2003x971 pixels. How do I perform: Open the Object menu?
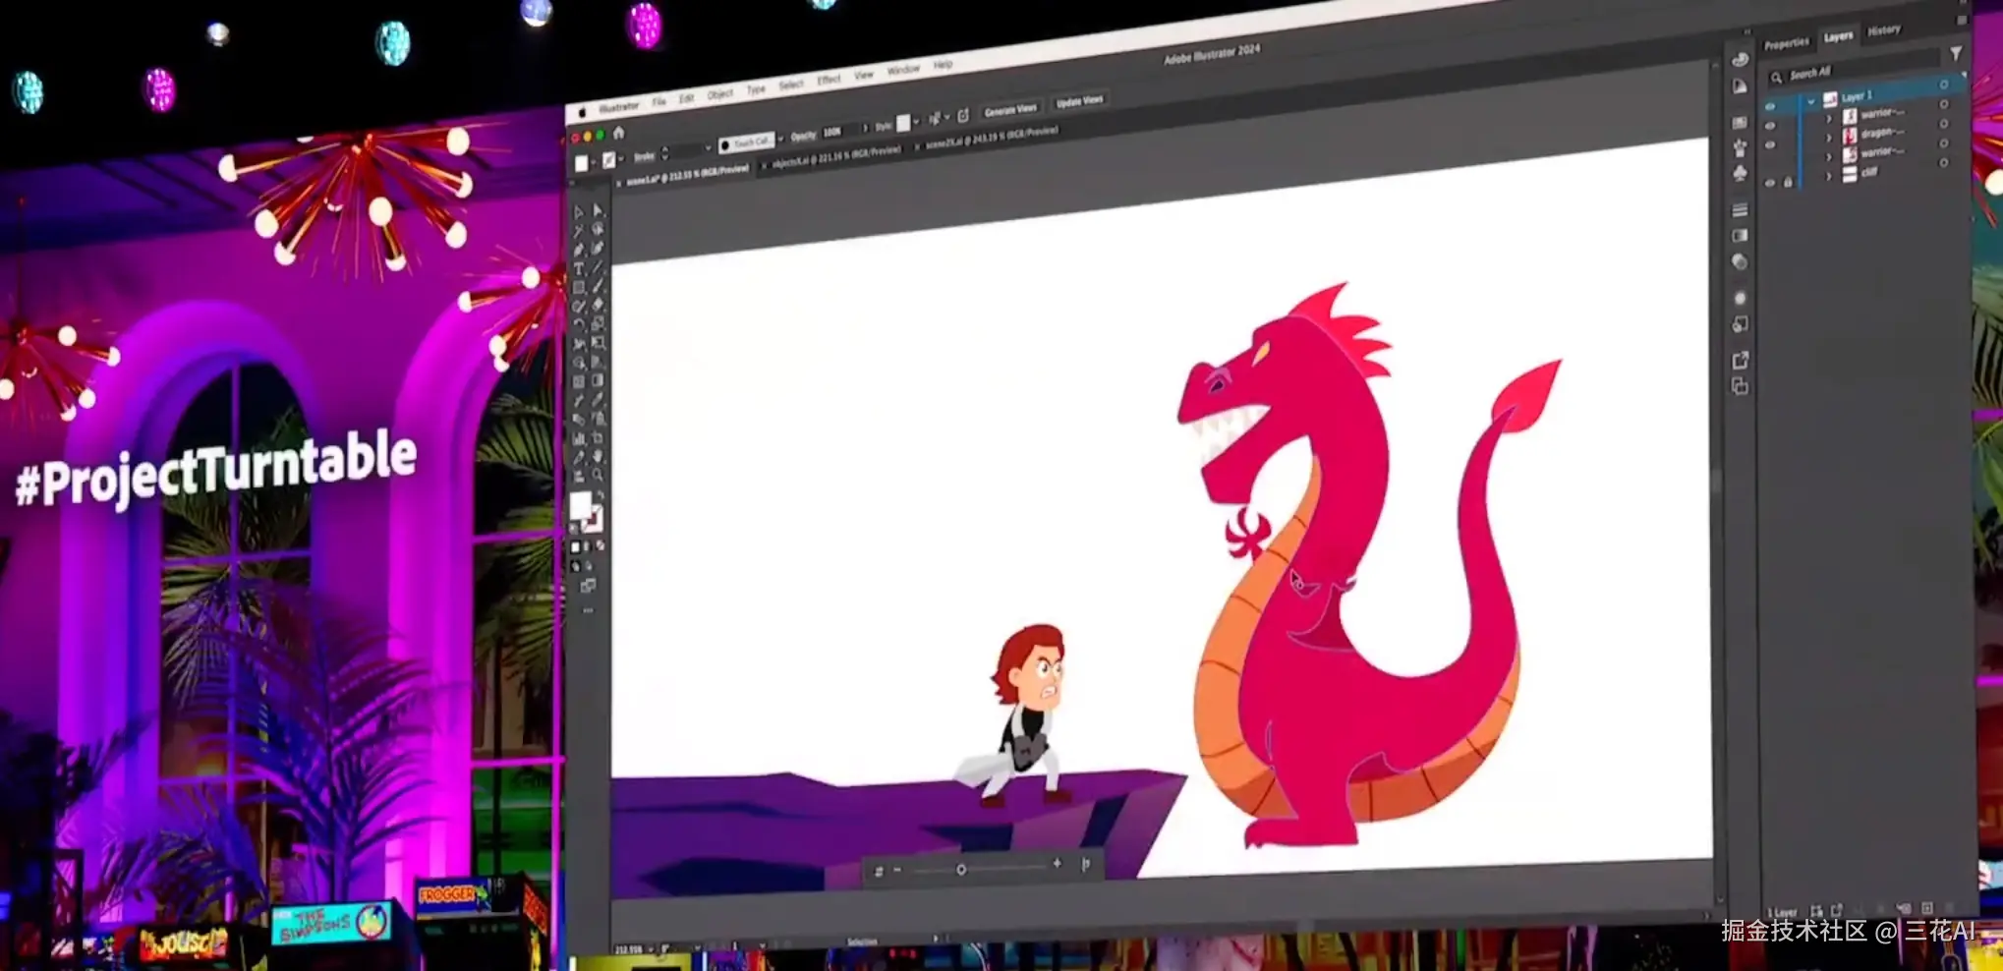tap(719, 94)
